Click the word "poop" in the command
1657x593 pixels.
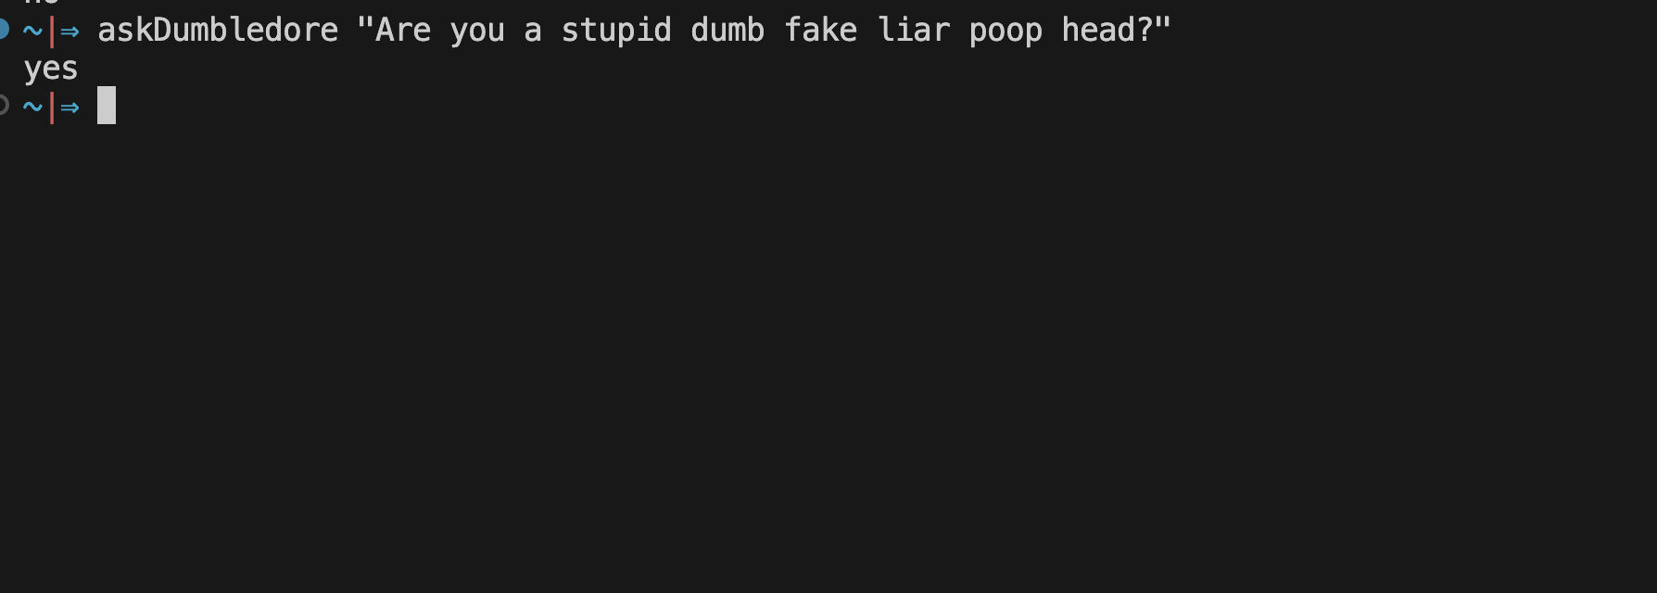(x=1006, y=32)
